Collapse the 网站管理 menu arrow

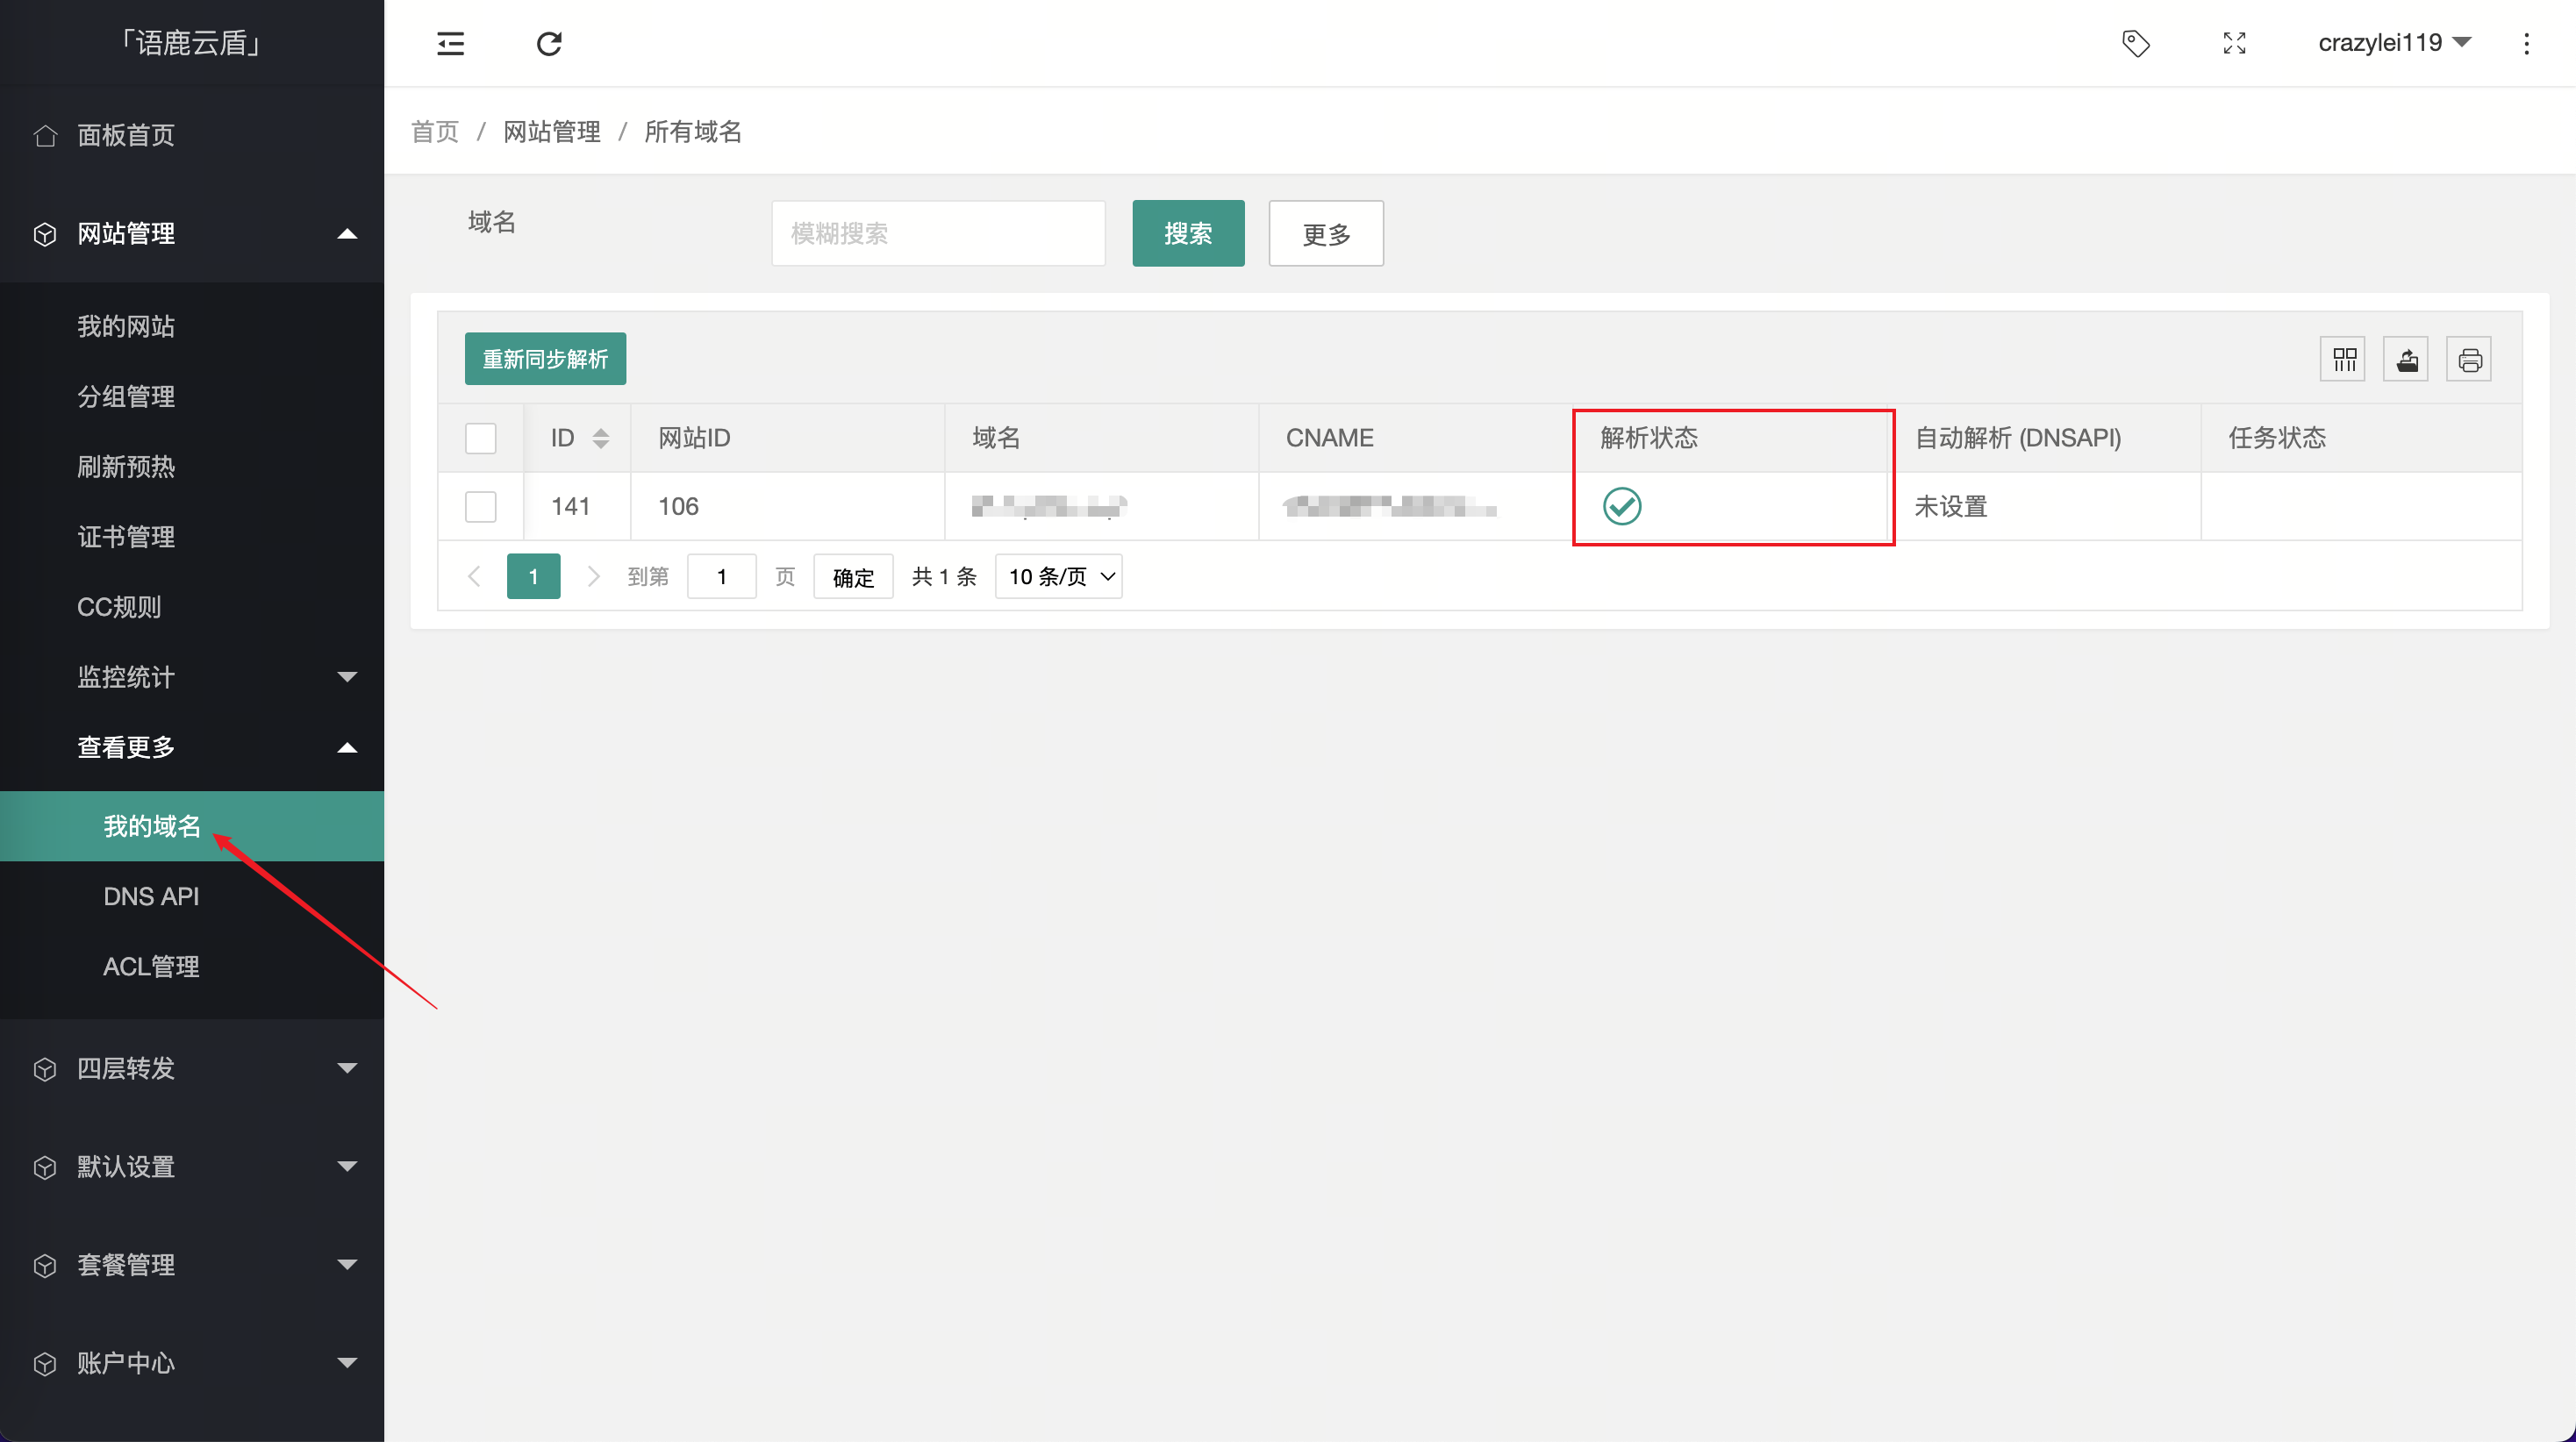347,234
